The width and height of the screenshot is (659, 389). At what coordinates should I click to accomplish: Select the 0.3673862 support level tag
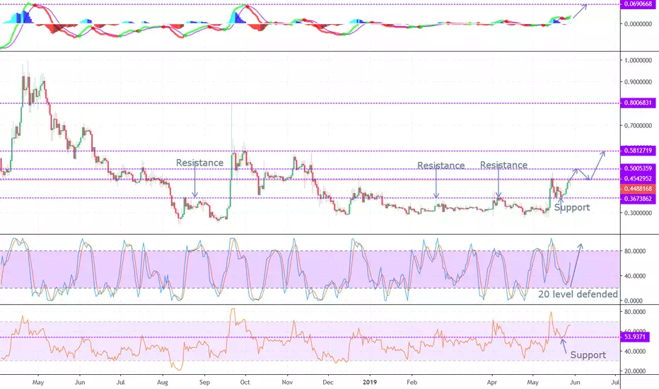tap(638, 199)
